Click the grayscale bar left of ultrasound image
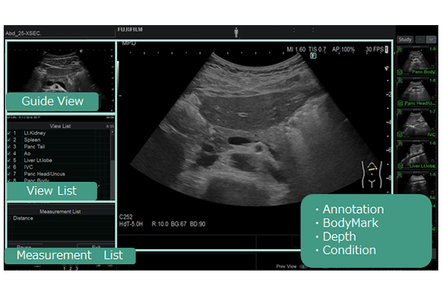The width and height of the screenshot is (442, 295). (x=118, y=74)
